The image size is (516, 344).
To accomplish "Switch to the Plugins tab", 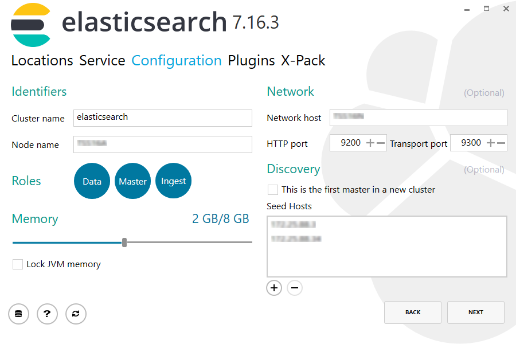I will tap(251, 60).
